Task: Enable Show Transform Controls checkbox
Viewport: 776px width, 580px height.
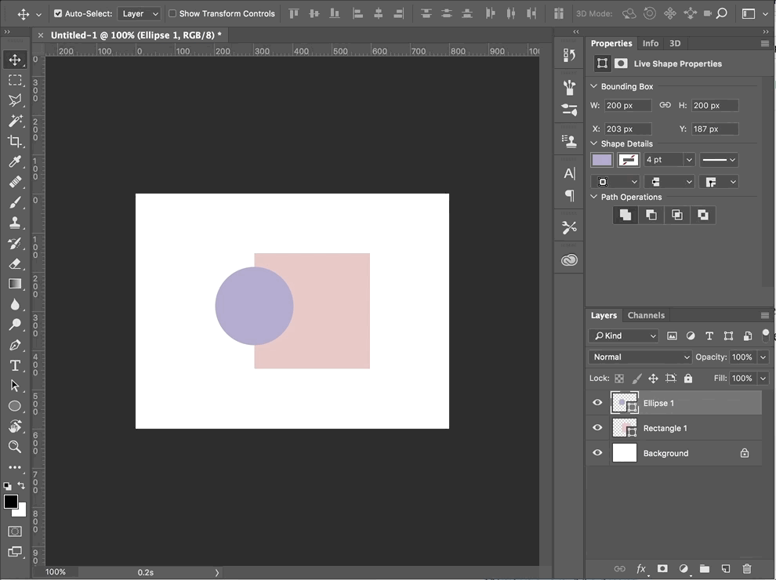Action: coord(172,13)
